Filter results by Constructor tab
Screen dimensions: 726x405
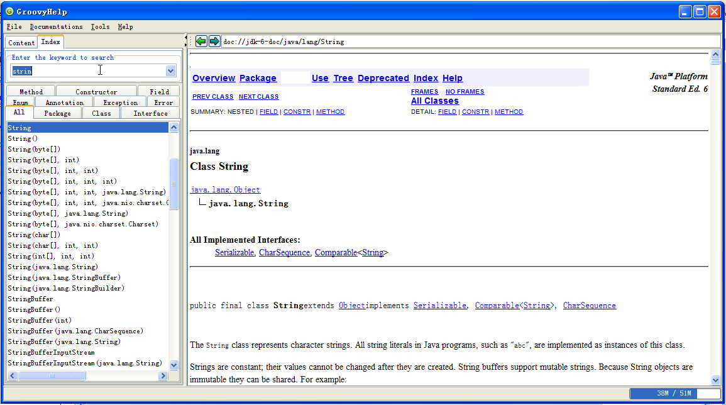tap(96, 91)
